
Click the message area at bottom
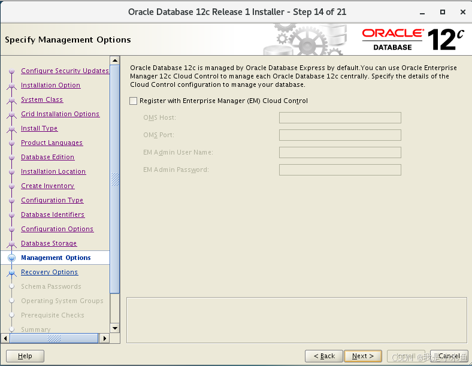click(296, 320)
